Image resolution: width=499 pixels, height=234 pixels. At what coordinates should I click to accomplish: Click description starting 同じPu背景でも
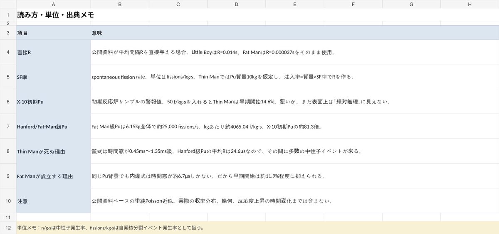(x=295, y=176)
